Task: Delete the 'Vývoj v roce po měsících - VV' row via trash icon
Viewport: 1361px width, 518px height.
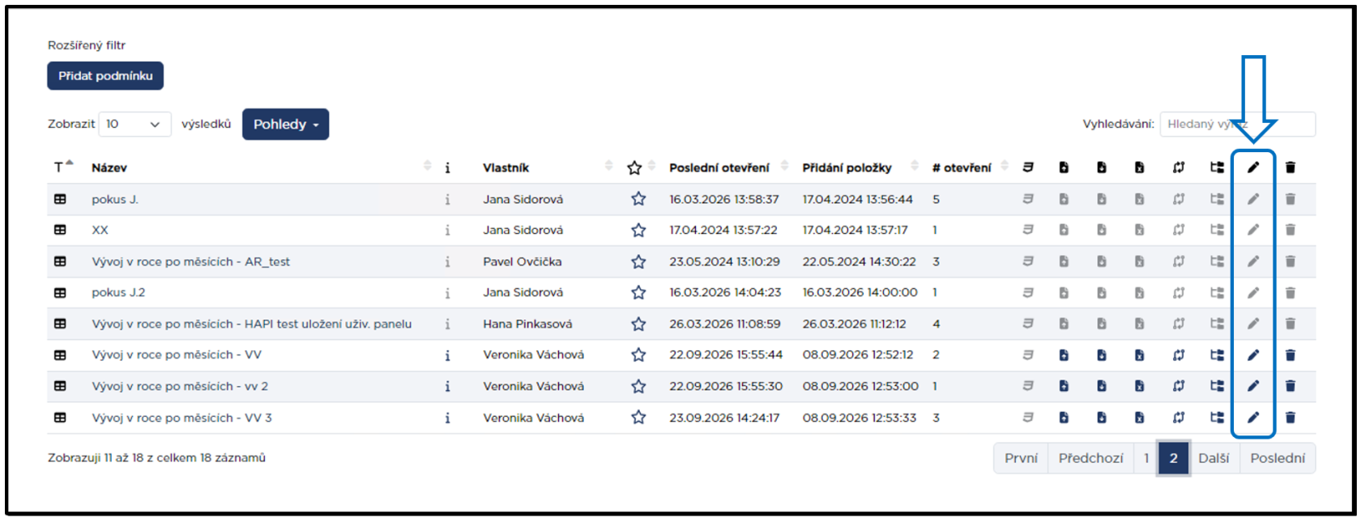Action: [x=1291, y=355]
